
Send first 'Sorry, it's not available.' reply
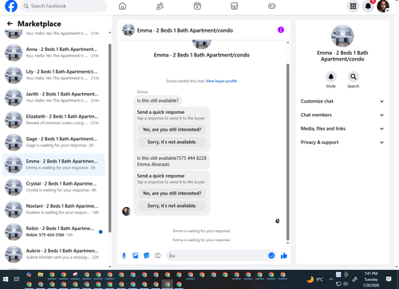pyautogui.click(x=172, y=142)
